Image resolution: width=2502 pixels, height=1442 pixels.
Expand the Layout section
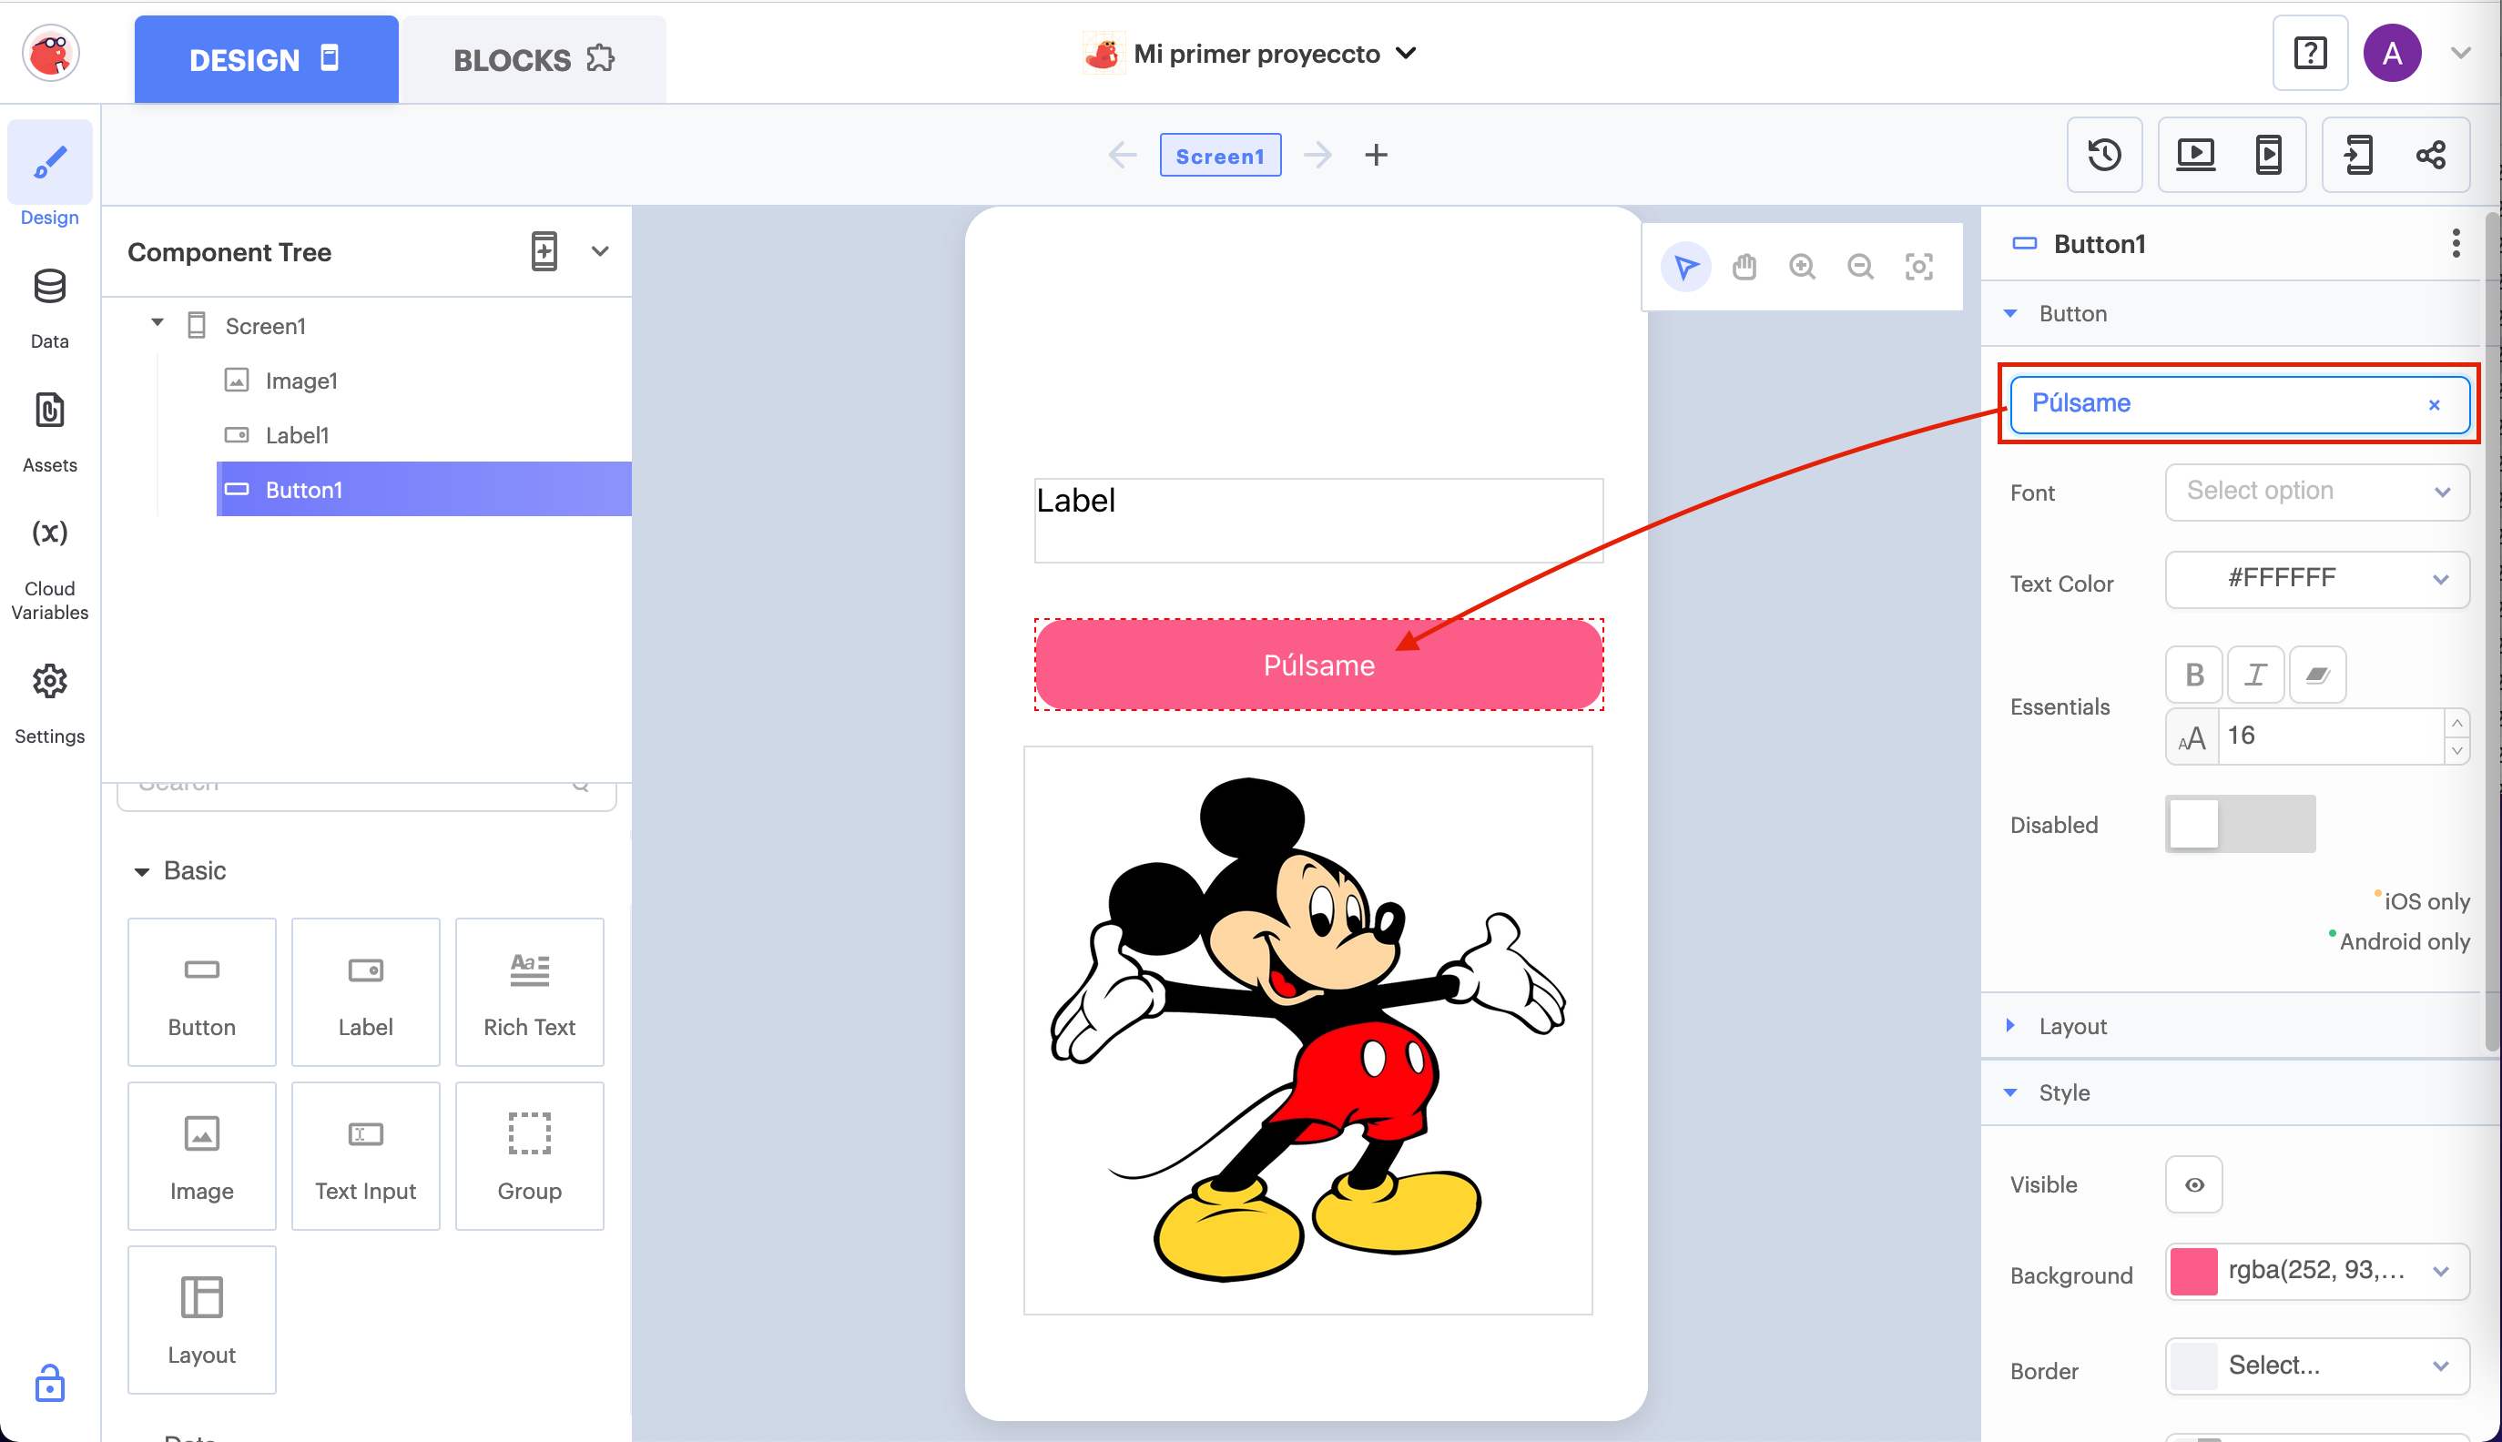[2072, 1026]
